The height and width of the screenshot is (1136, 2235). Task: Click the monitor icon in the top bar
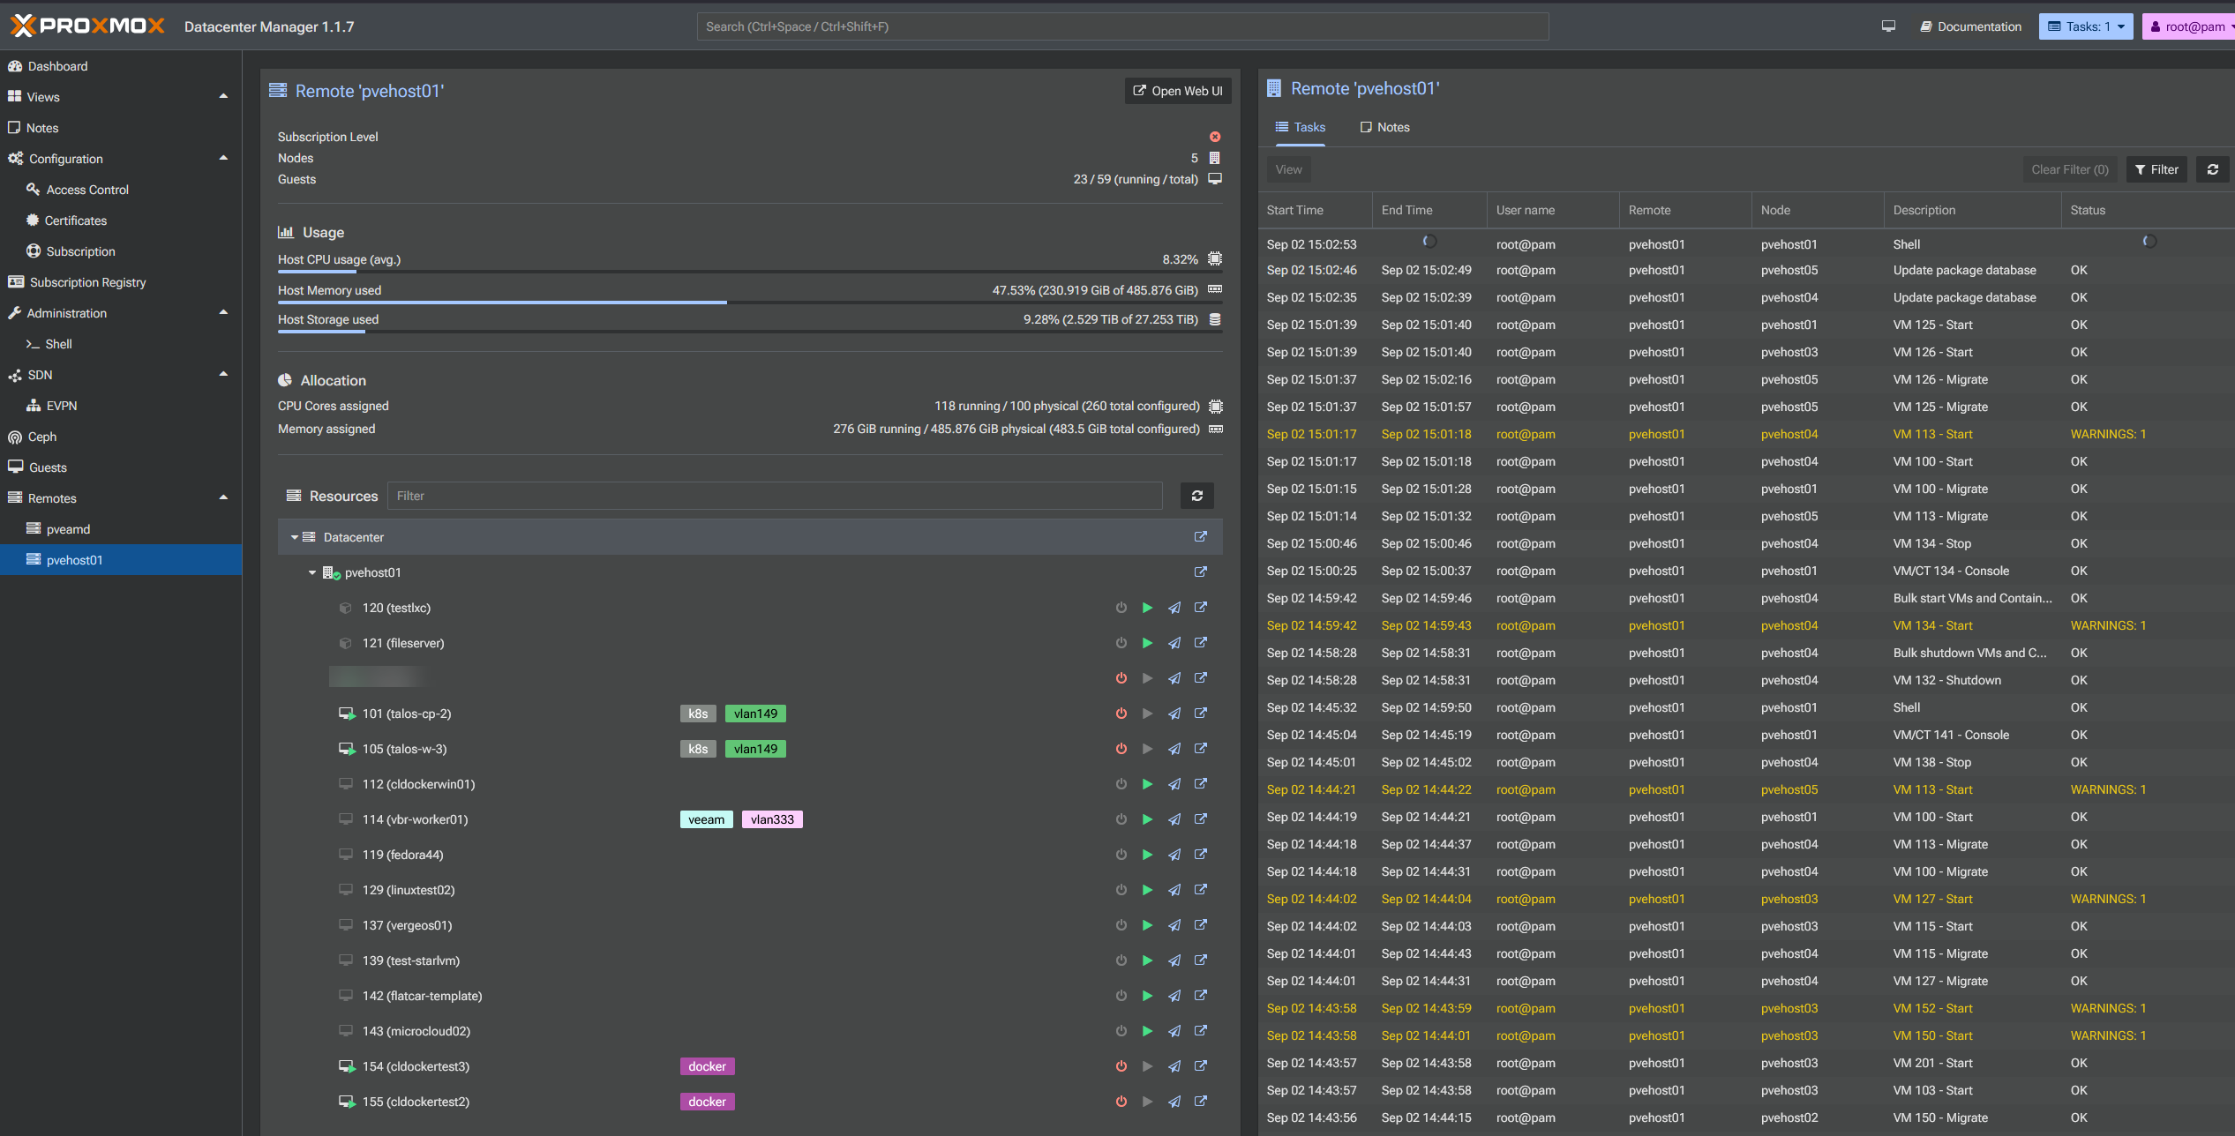coord(1888,26)
